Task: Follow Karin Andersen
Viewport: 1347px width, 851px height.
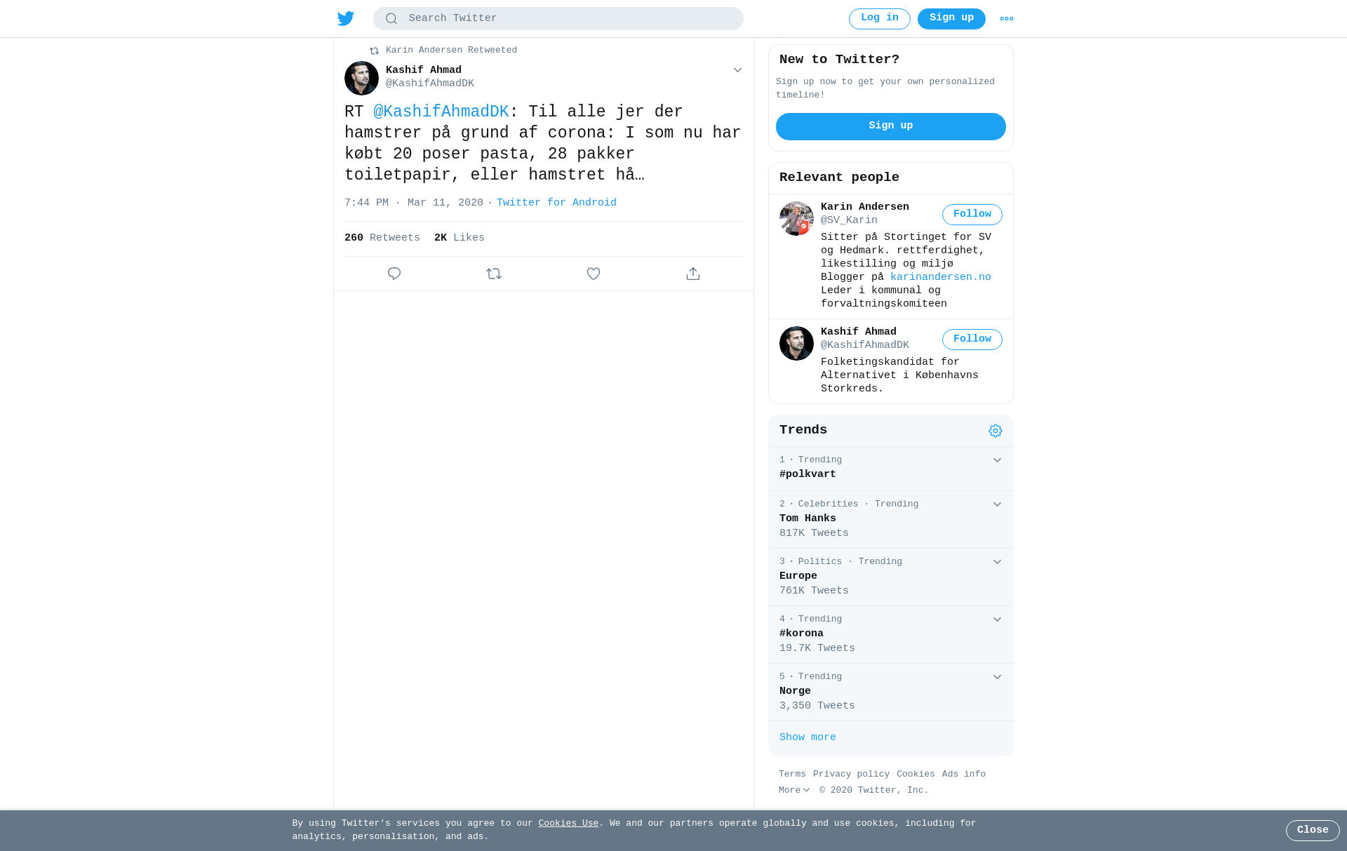Action: [x=972, y=215]
